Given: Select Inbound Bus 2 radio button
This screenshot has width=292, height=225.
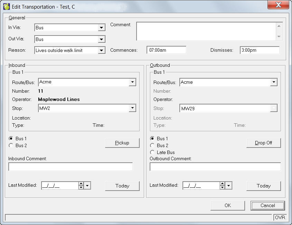Looking at the screenshot, I should [11, 146].
